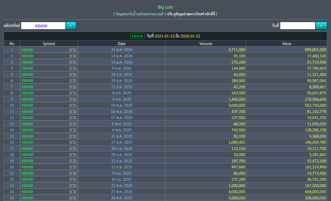The height and width of the screenshot is (201, 331).
Task: Select the No column header
Action: coord(12,43)
